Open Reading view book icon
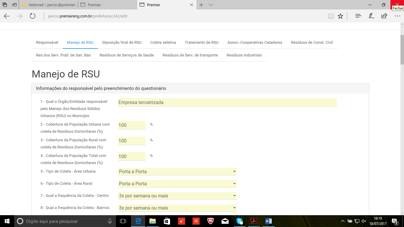The image size is (404, 227). click(x=331, y=16)
